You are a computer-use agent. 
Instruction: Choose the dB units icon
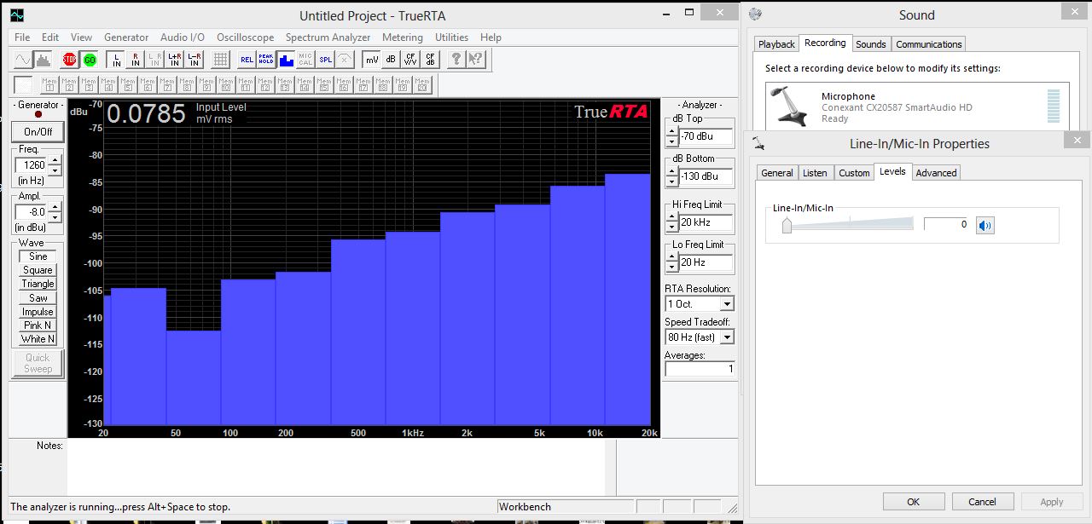click(391, 60)
